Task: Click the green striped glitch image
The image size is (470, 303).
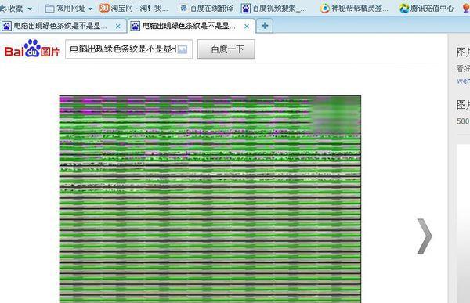Action: (210, 199)
